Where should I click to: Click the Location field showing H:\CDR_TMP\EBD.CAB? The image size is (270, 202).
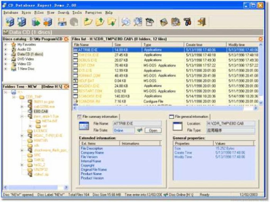pyautogui.click(x=231, y=123)
